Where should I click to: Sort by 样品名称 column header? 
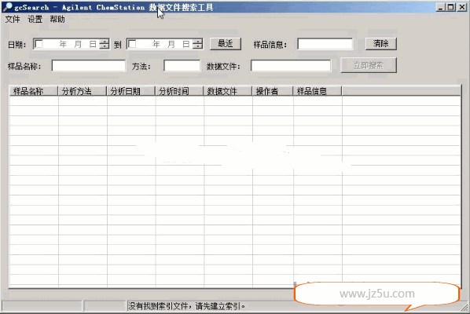pos(34,91)
